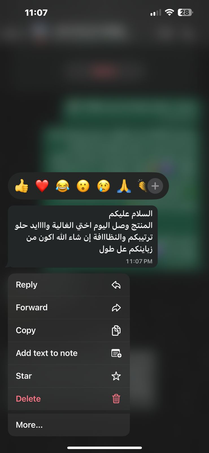Screen dimensions: 209x453
Task: Tap the red trash icon
Action: [x=116, y=399]
